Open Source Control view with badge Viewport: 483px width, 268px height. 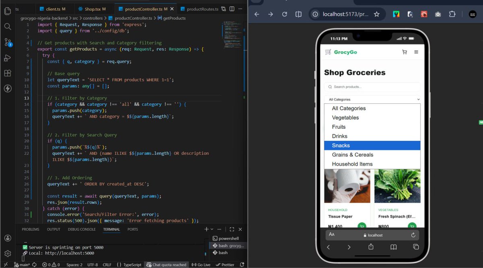[x=8, y=42]
